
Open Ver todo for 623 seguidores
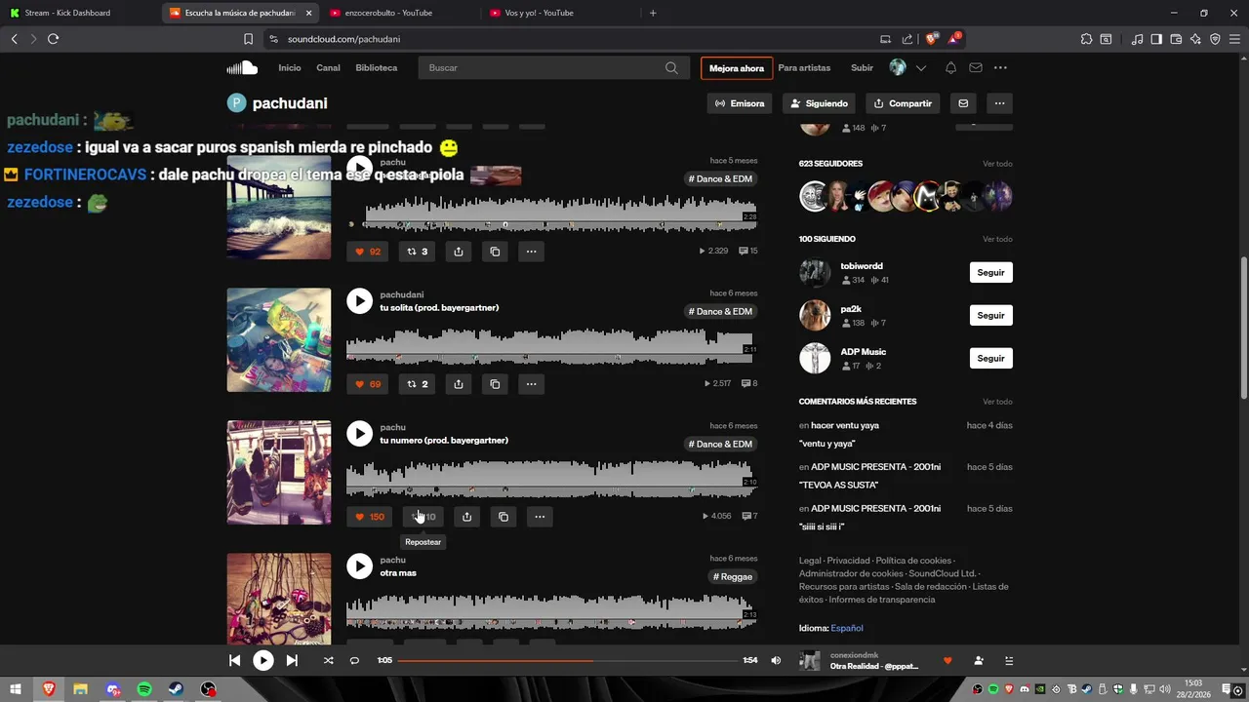tap(997, 164)
